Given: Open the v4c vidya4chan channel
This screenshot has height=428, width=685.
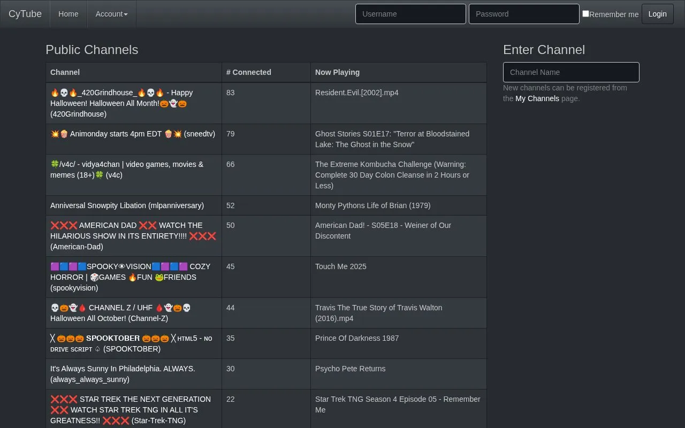Looking at the screenshot, I should pos(127,170).
